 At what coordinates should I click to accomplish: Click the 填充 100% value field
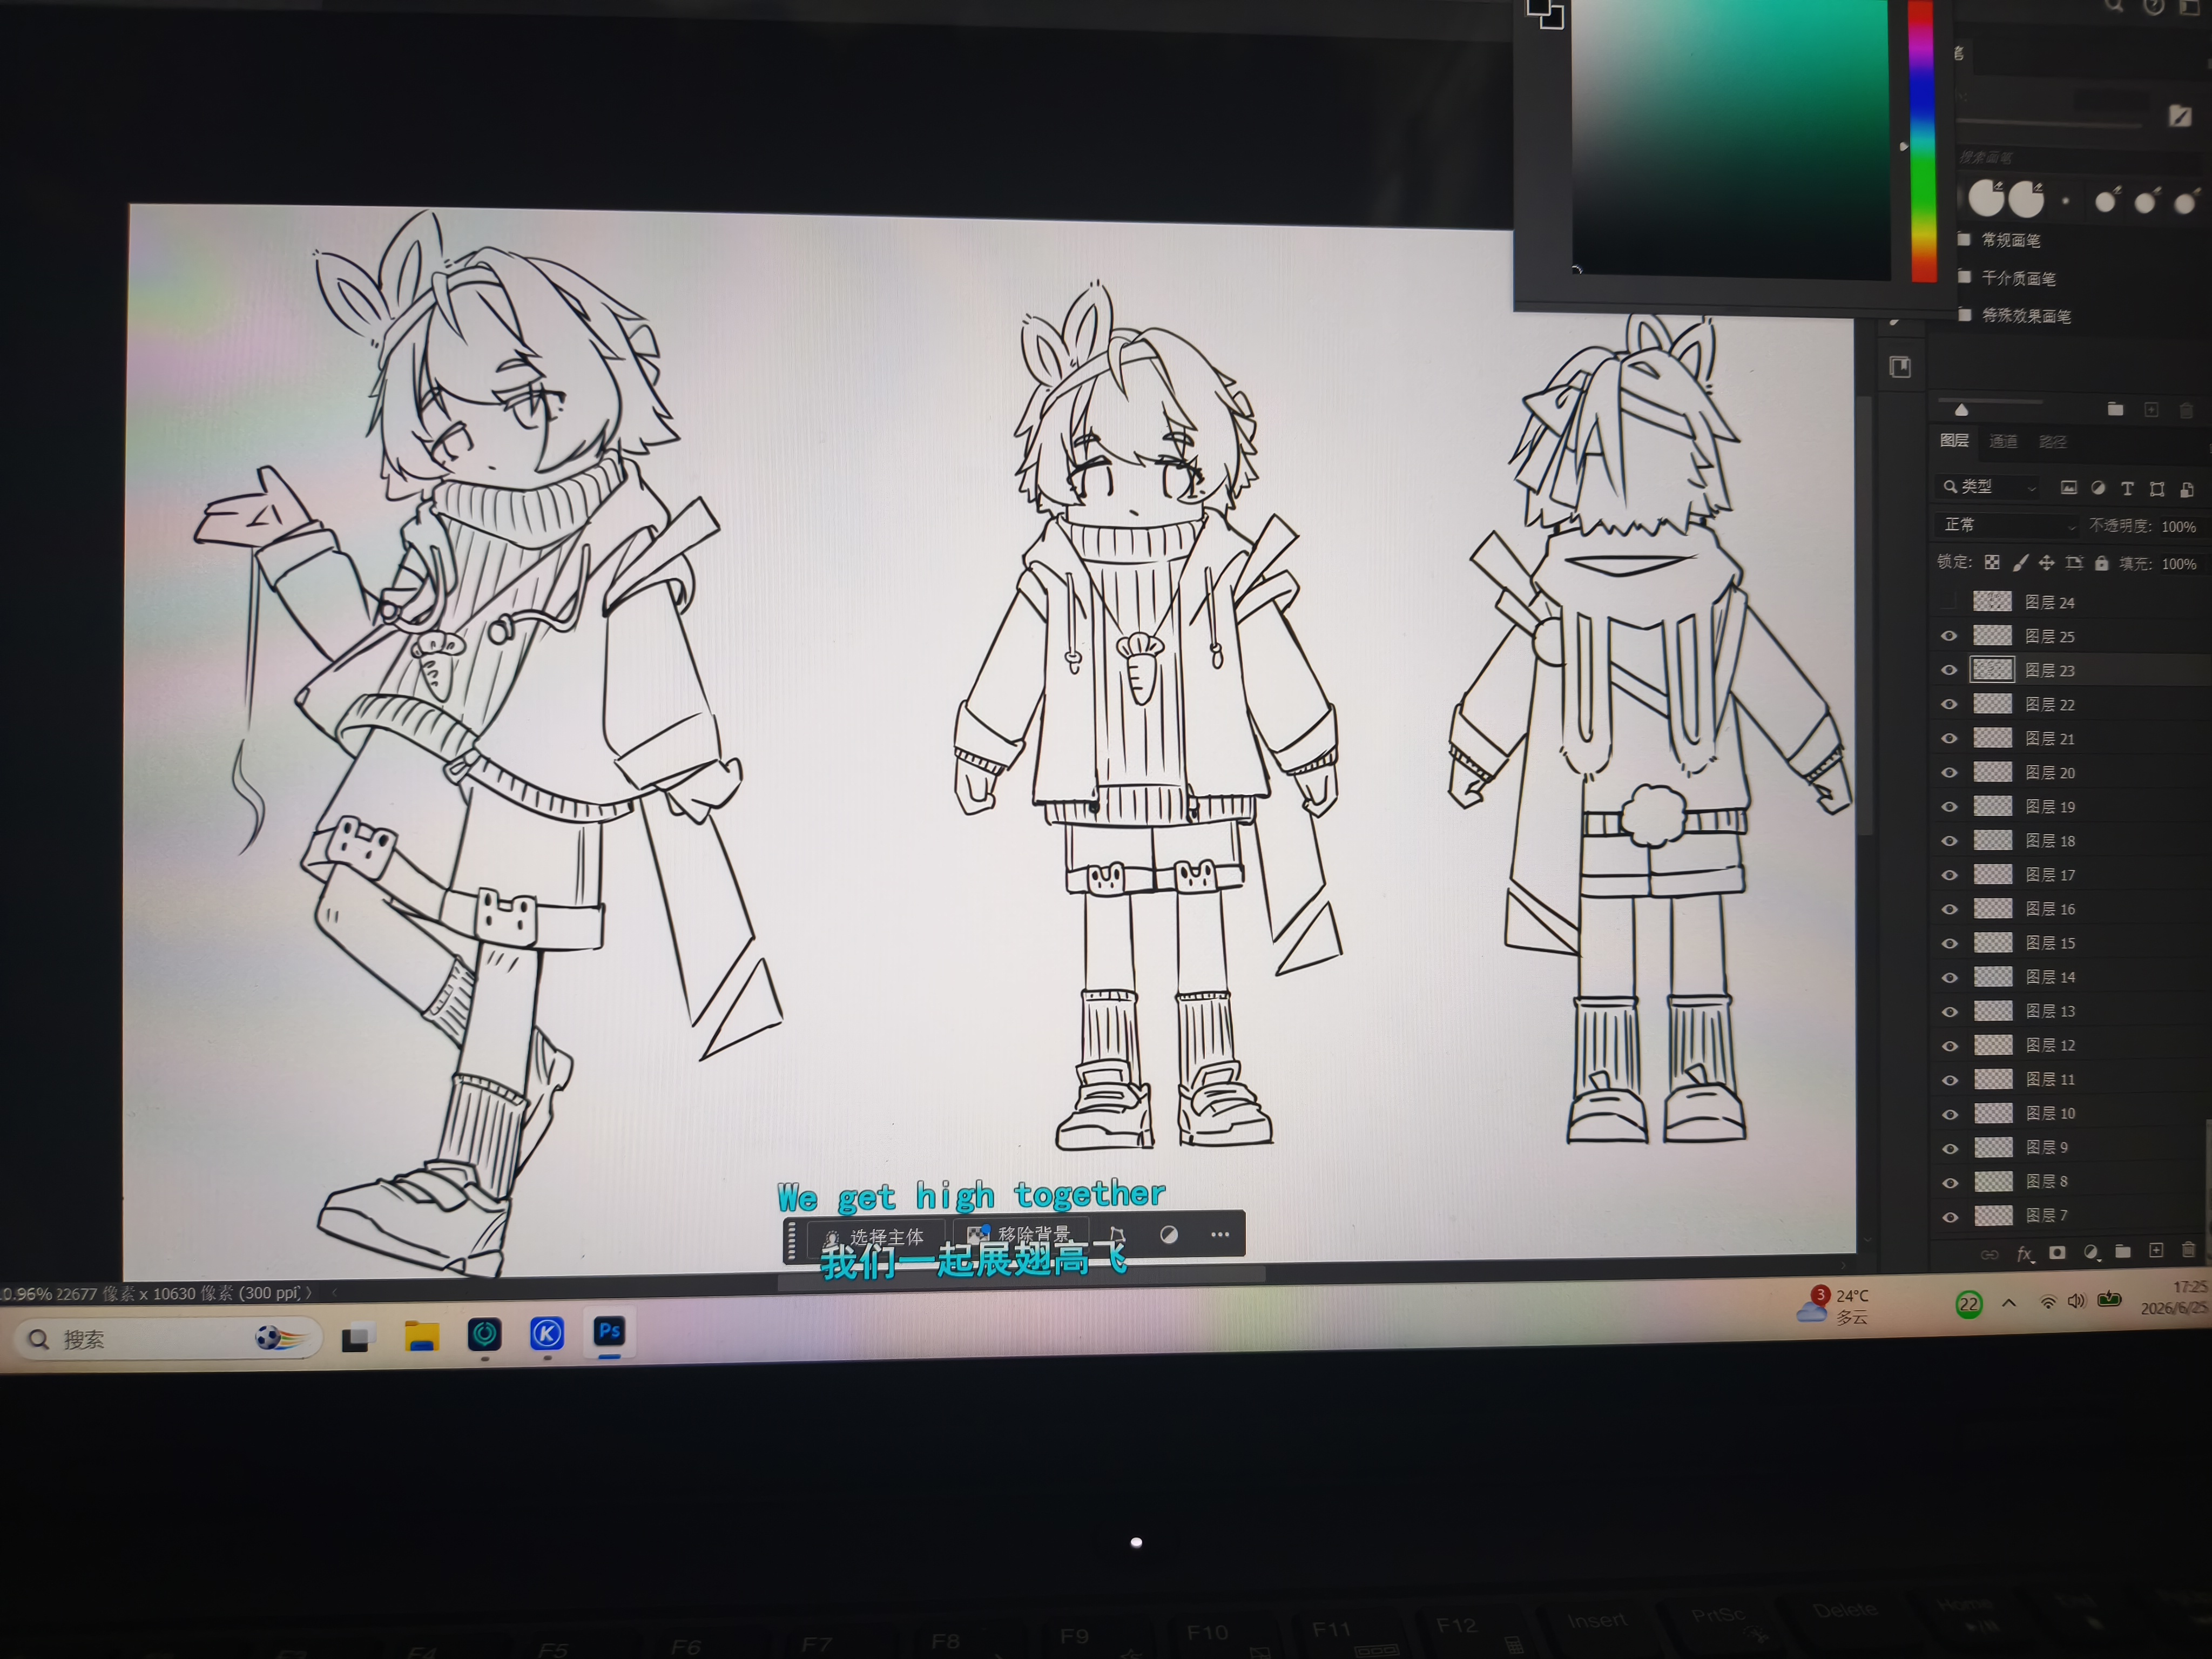2179,564
